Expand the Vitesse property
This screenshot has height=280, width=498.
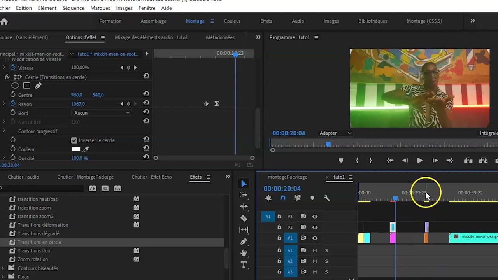pos(4,68)
